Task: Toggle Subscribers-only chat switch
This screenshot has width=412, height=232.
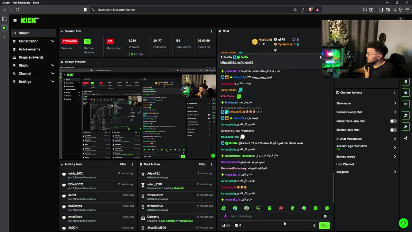Action: pos(393,121)
